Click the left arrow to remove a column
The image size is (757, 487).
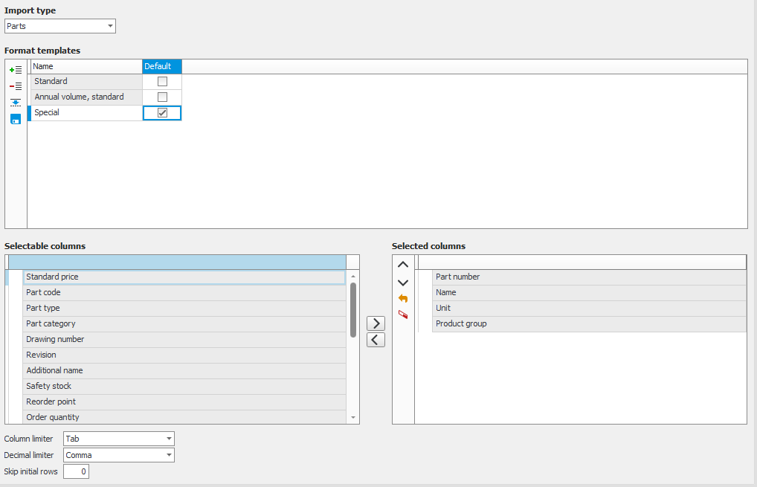375,340
